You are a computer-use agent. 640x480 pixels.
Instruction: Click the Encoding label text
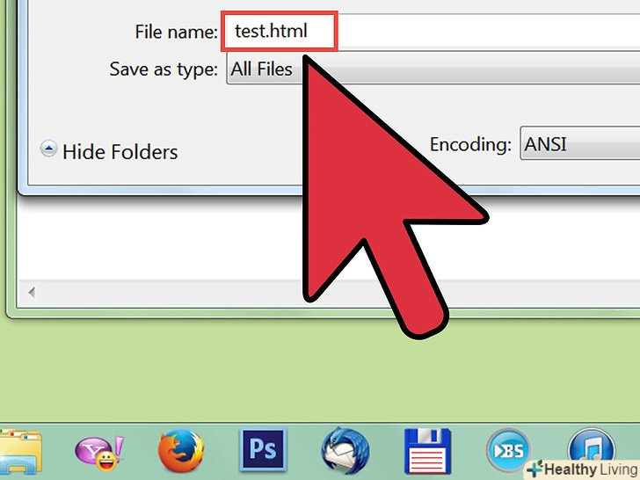click(470, 143)
